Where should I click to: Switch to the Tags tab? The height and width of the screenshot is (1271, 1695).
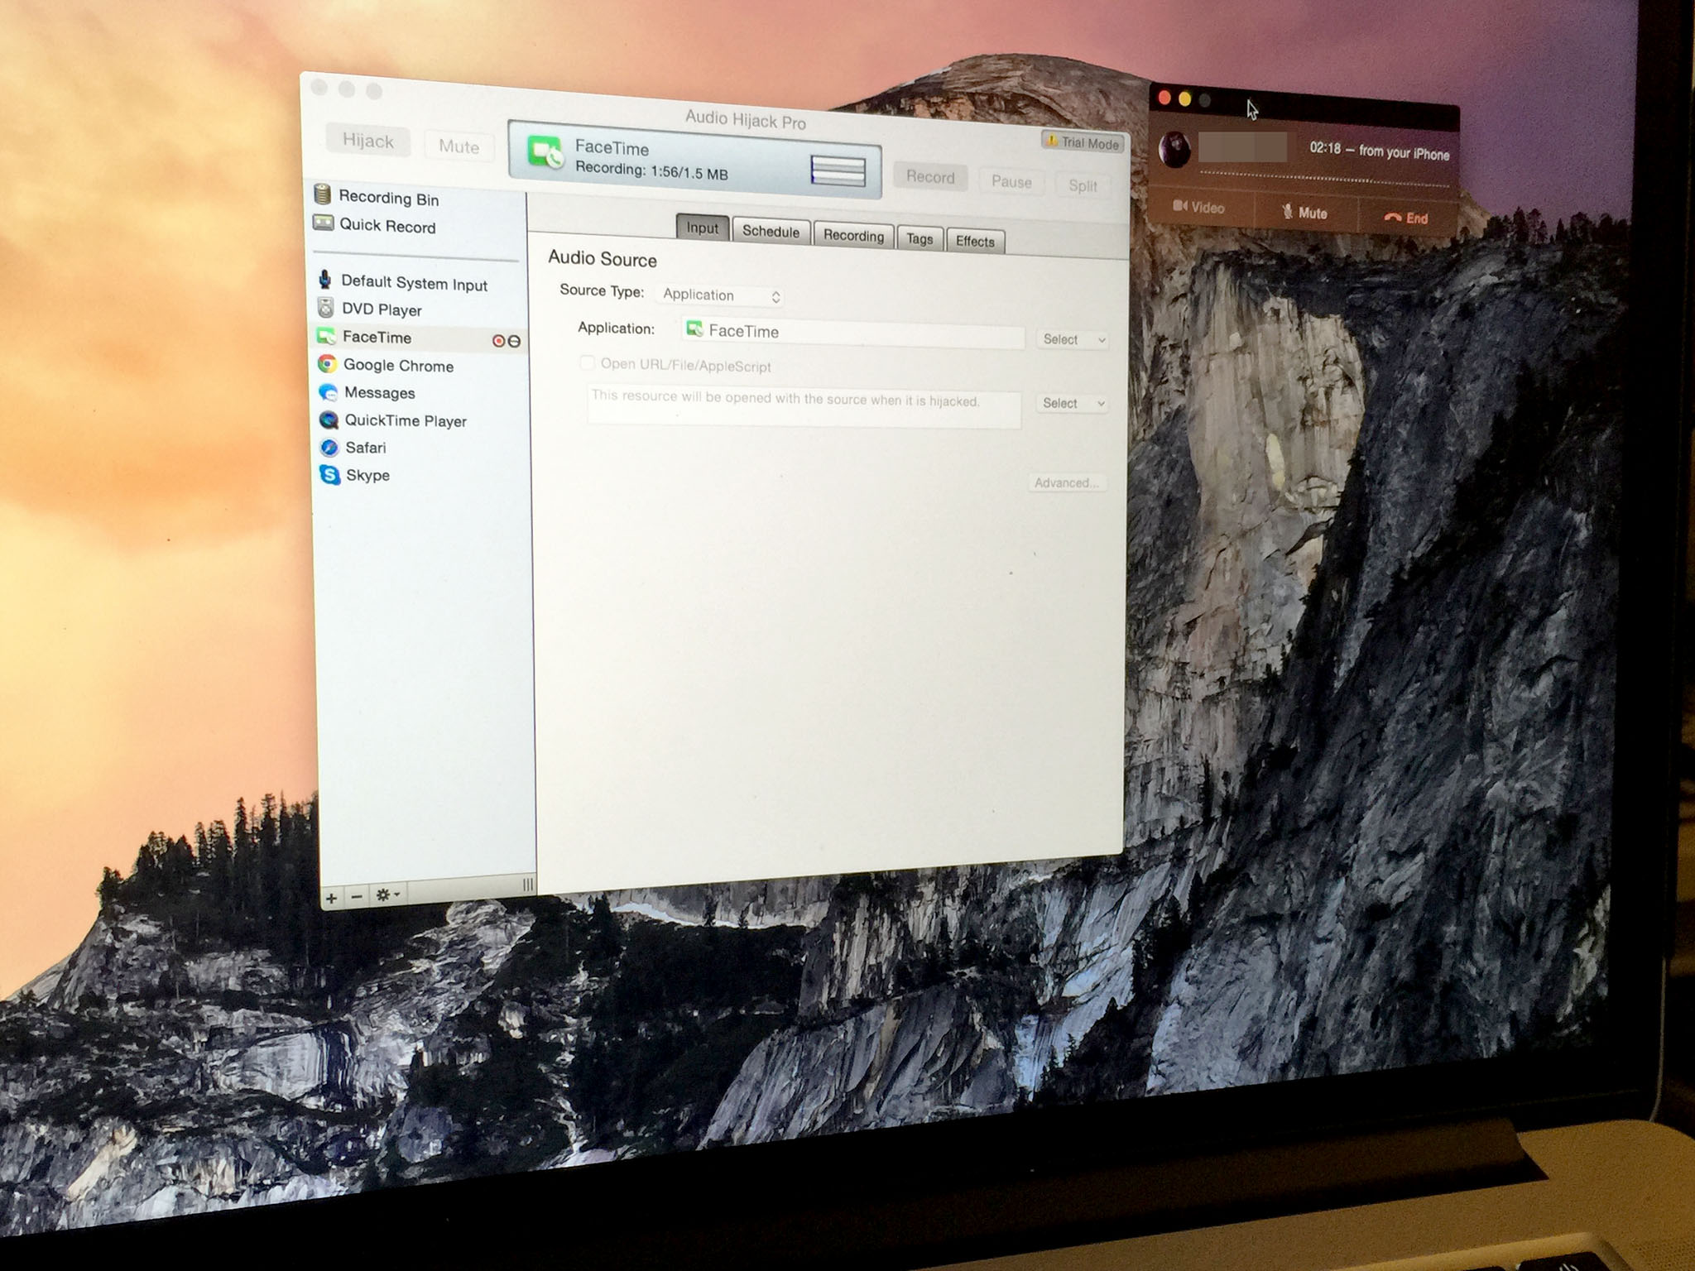coord(920,239)
